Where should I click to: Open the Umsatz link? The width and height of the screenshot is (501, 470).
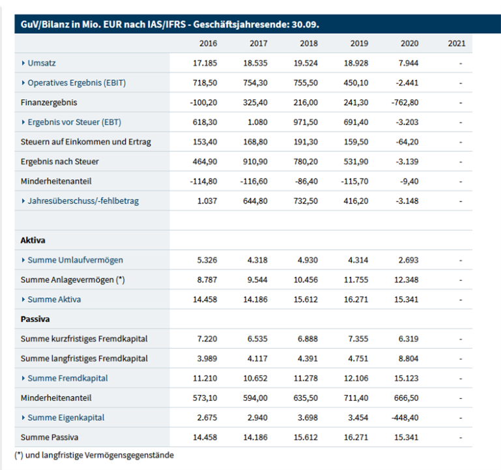click(42, 63)
